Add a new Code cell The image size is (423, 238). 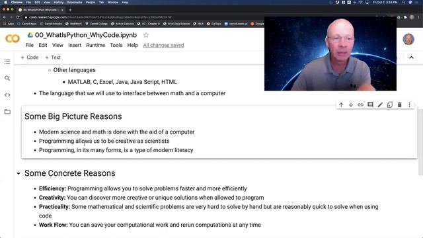(x=29, y=58)
